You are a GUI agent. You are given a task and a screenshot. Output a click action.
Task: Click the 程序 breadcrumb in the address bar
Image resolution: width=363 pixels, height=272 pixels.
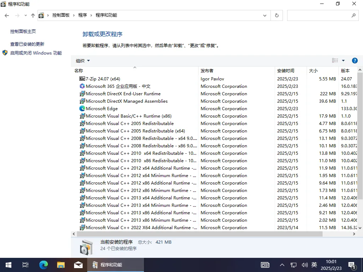[83, 15]
